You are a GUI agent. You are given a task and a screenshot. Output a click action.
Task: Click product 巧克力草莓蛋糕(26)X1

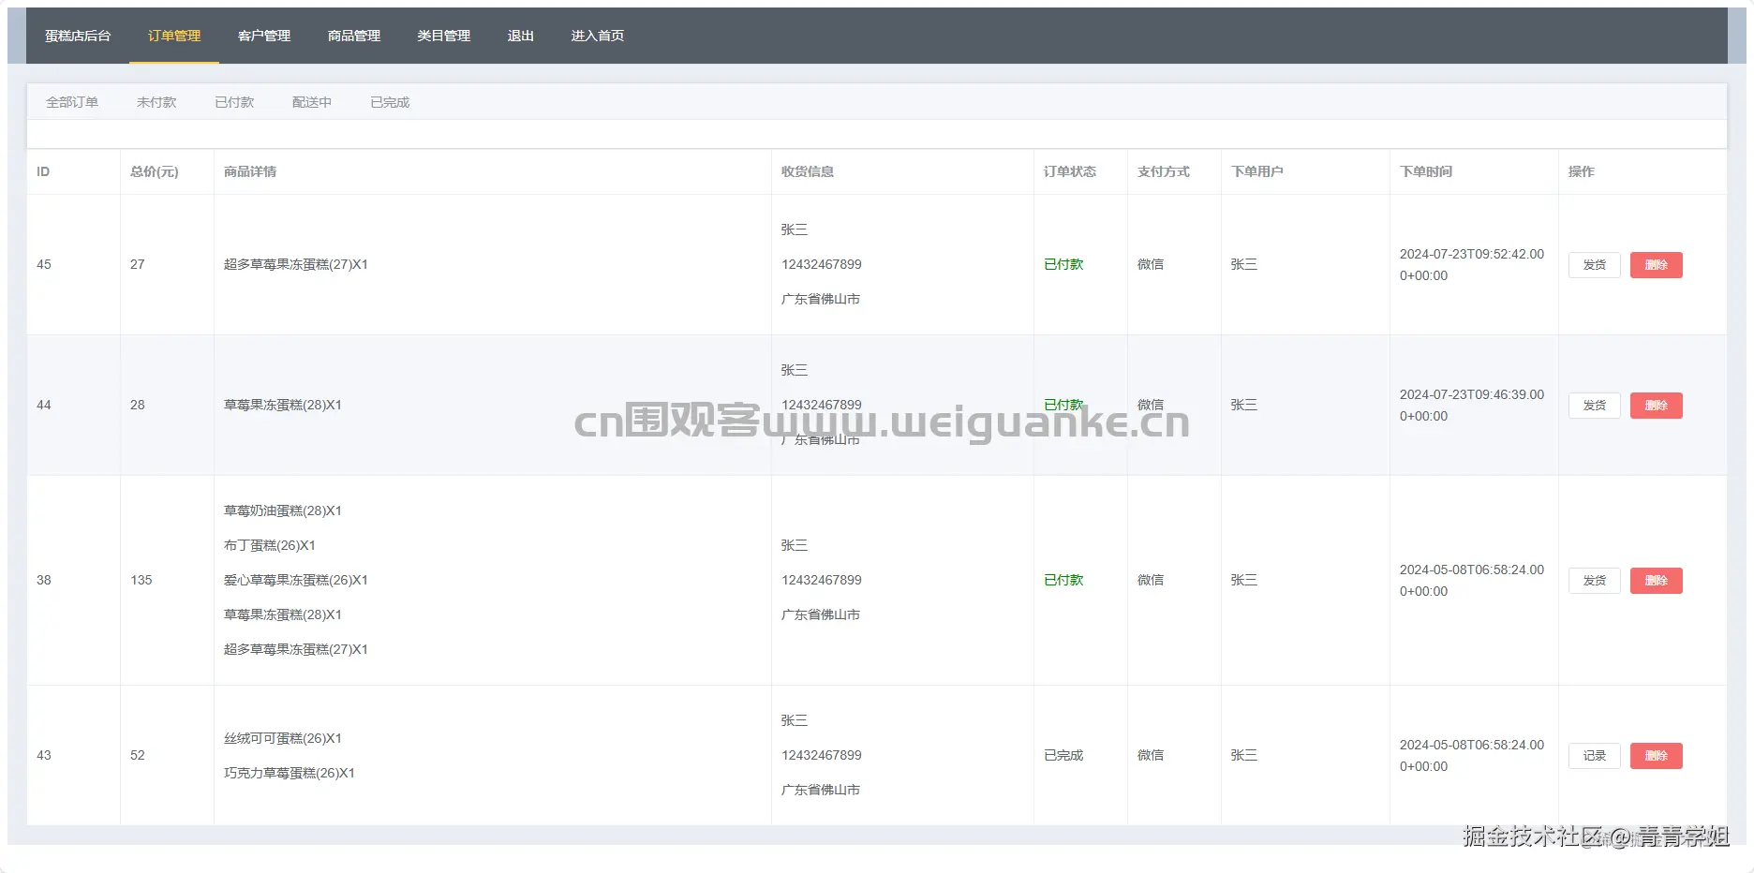coord(290,773)
